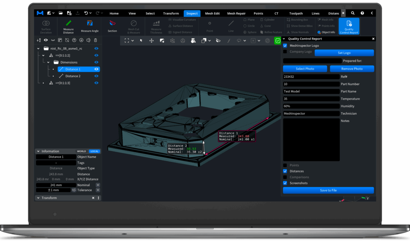Hide Distance 2 using its eye icon
410x241 pixels.
pos(96,76)
